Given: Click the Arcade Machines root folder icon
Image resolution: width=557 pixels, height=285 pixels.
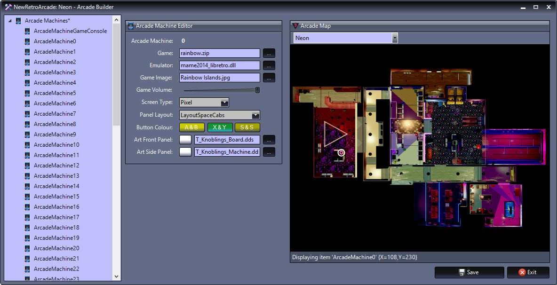Looking at the screenshot, I should pos(18,21).
